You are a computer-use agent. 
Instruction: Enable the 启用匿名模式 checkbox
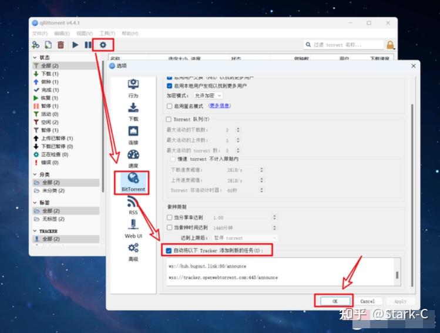(169, 106)
